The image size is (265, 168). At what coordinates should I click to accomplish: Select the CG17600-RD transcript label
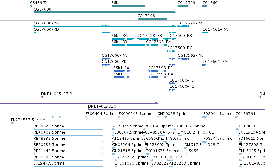click(x=46, y=29)
